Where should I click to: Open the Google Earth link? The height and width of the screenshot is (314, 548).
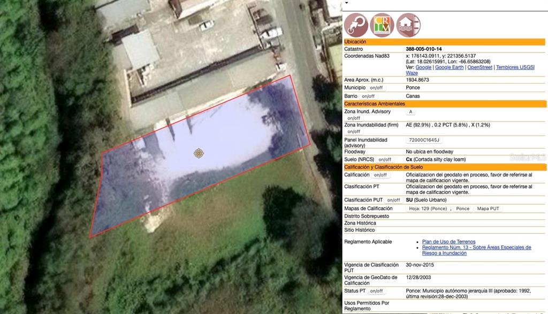pyautogui.click(x=449, y=68)
